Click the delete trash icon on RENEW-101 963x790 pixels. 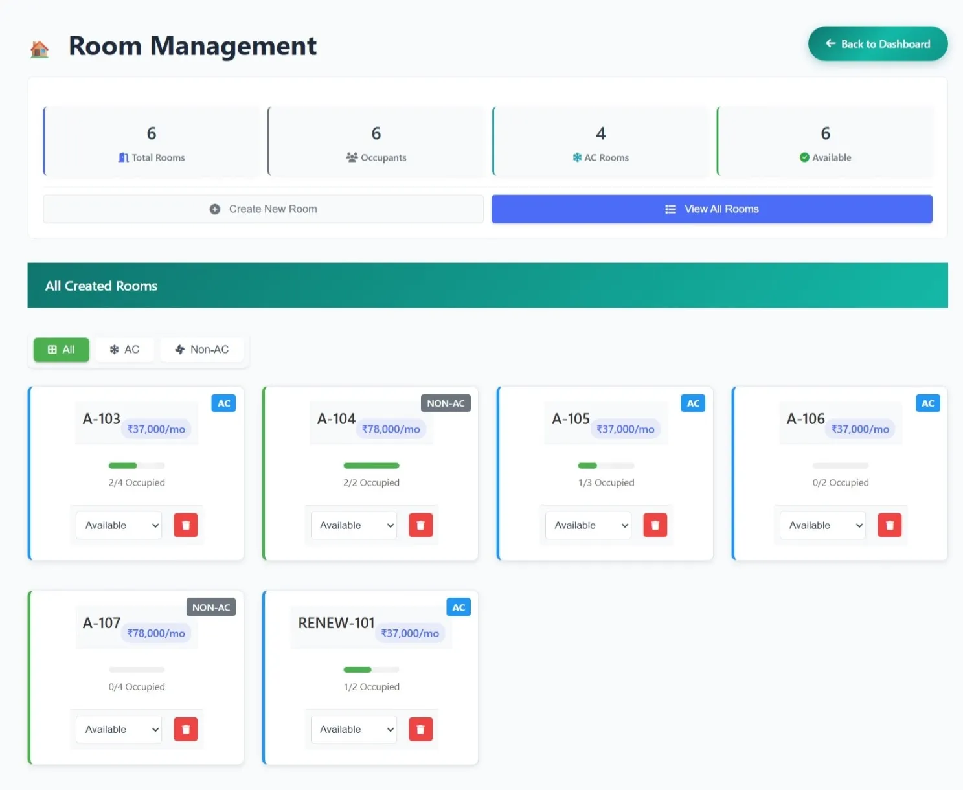click(x=420, y=729)
